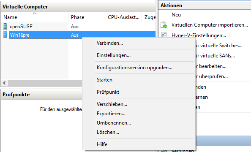
Task: Click the import virtual computer icon
Action: pos(164,25)
